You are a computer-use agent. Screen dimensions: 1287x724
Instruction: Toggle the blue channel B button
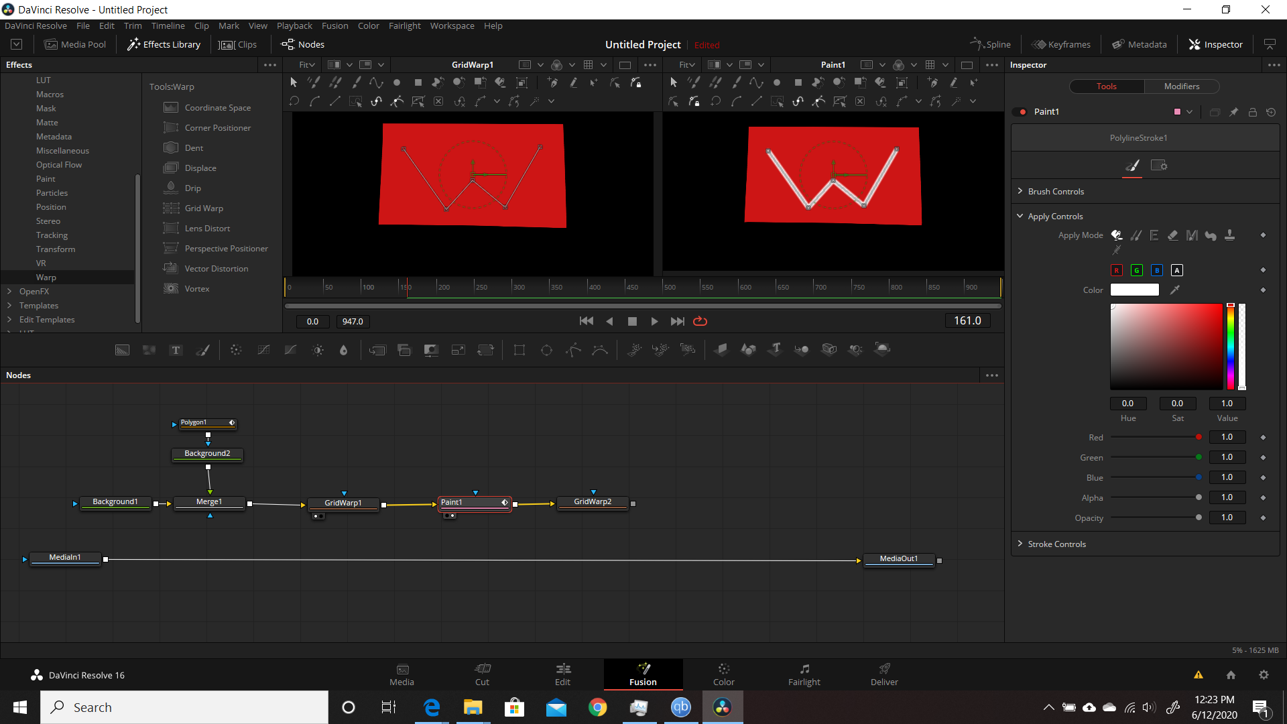point(1157,270)
